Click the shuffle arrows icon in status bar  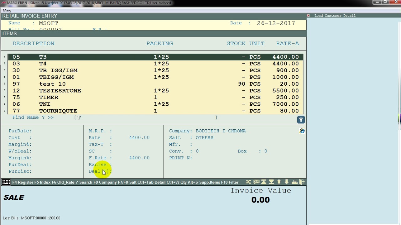[248, 182]
